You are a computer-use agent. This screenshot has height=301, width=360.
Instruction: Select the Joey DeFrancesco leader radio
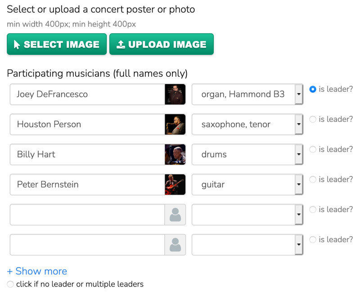click(x=313, y=90)
